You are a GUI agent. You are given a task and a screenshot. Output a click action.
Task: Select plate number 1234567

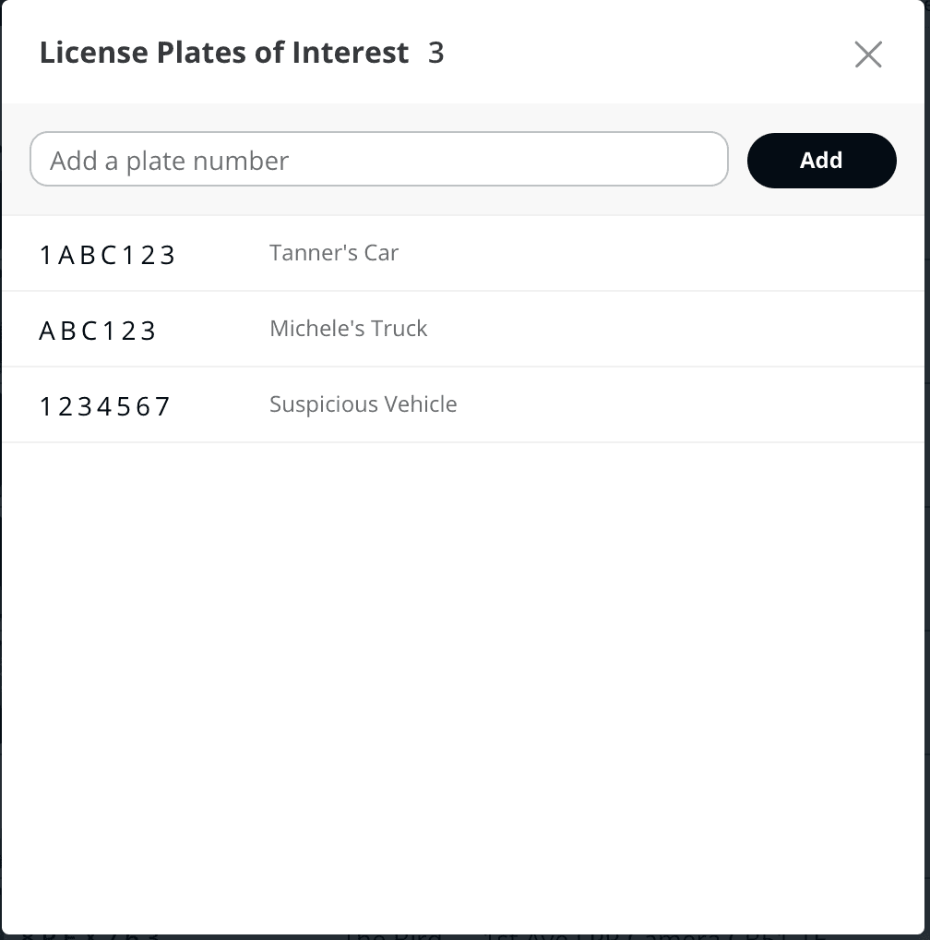(x=105, y=406)
